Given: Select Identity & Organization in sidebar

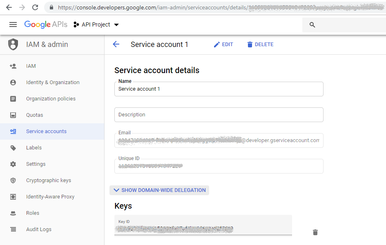Looking at the screenshot, I should click(53, 82).
